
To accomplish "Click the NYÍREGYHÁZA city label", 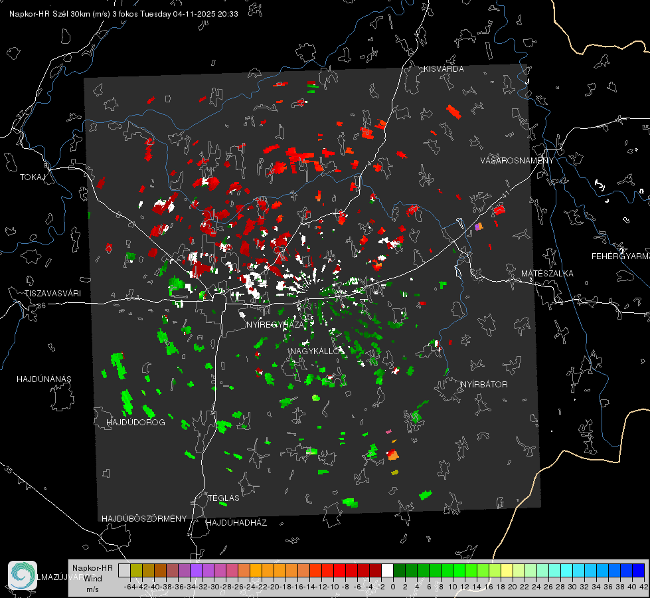I will click(275, 324).
